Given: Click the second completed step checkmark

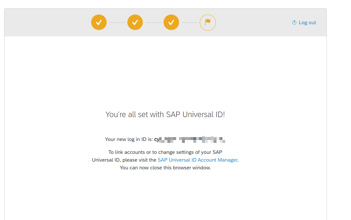Looking at the screenshot, I should click(x=135, y=23).
